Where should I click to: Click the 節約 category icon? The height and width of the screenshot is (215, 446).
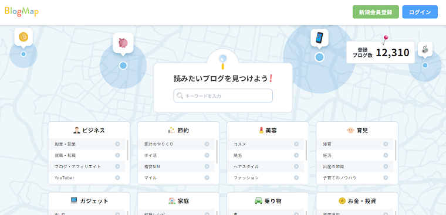(x=171, y=131)
